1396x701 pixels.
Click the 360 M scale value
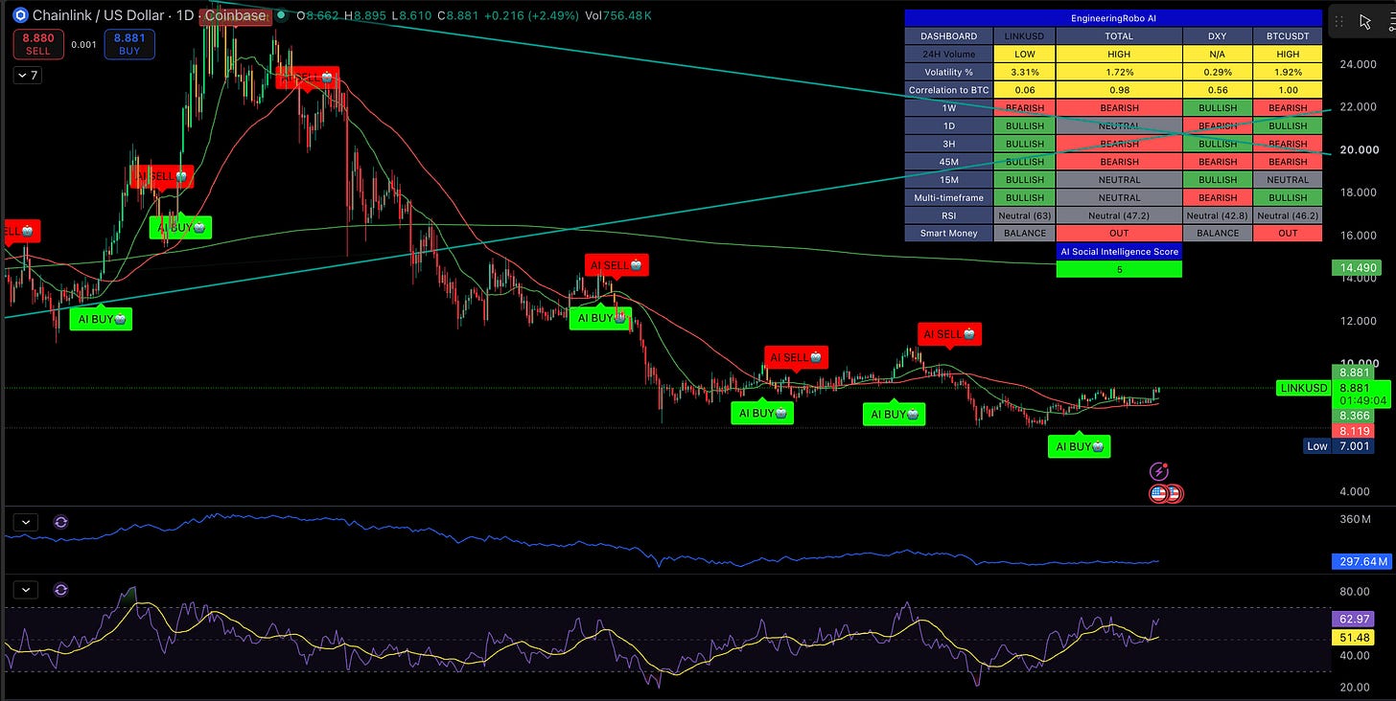click(x=1355, y=519)
